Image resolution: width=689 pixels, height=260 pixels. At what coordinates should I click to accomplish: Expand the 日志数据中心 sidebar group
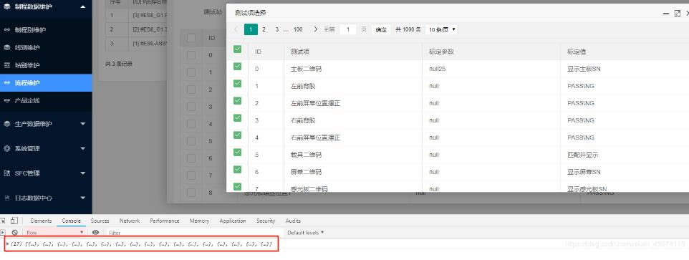click(x=46, y=198)
